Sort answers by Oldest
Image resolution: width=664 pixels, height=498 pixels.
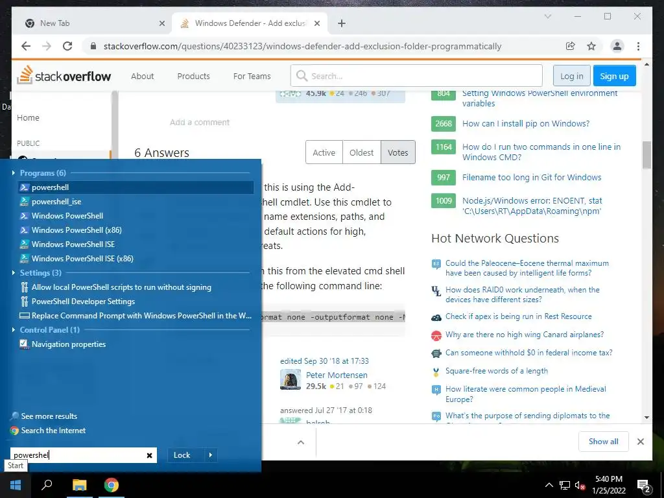pyautogui.click(x=361, y=152)
